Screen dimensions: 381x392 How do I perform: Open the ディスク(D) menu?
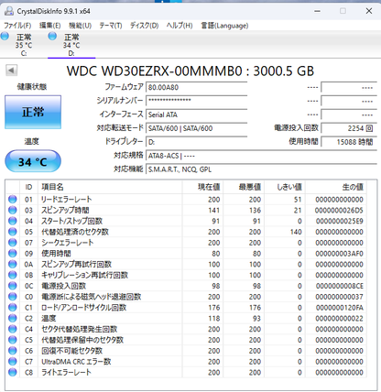(144, 26)
